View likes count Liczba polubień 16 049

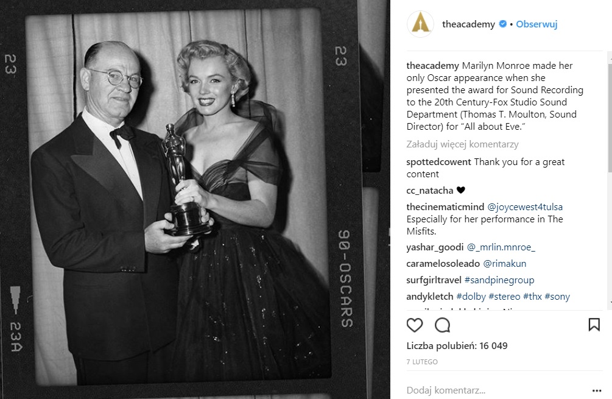click(x=457, y=346)
